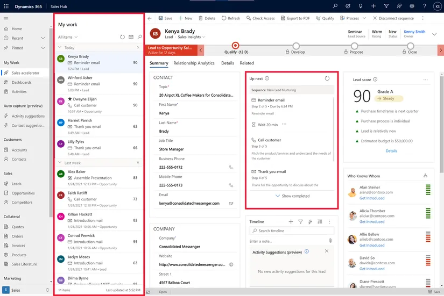The image size is (444, 296).
Task: Open the assistant lightbulb icon
Action: (361, 6)
